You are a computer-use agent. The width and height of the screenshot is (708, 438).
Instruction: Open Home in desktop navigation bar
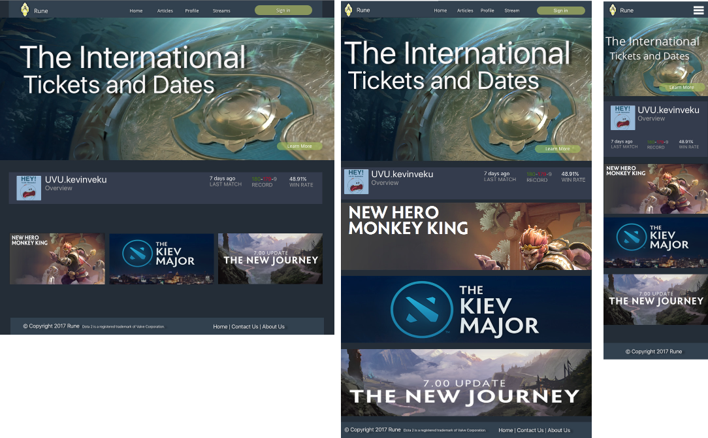136,11
